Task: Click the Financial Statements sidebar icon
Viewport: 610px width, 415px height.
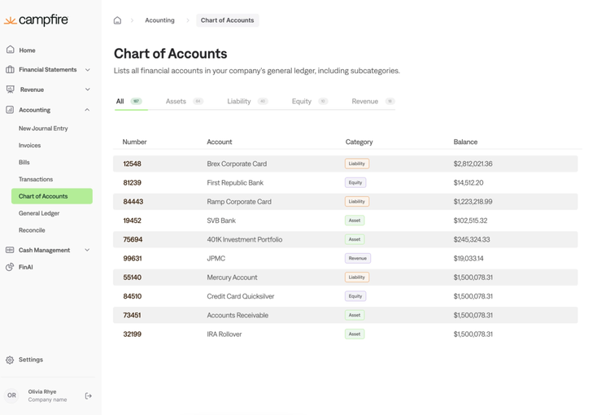Action: click(x=10, y=70)
